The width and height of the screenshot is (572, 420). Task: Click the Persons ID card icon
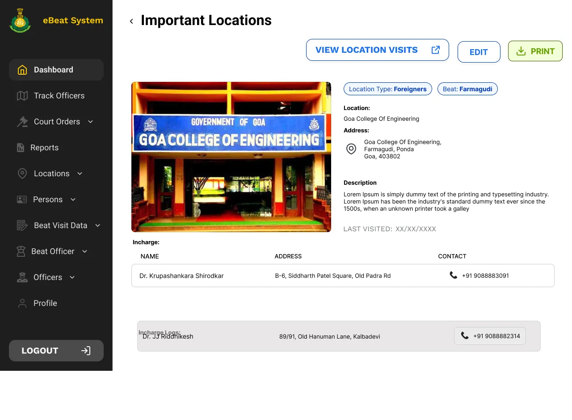coord(22,199)
